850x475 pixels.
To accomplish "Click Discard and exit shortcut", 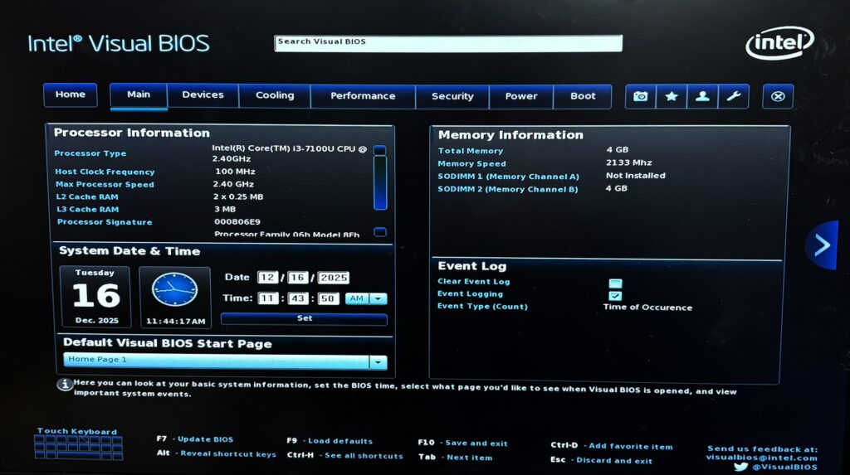I will tap(614, 460).
